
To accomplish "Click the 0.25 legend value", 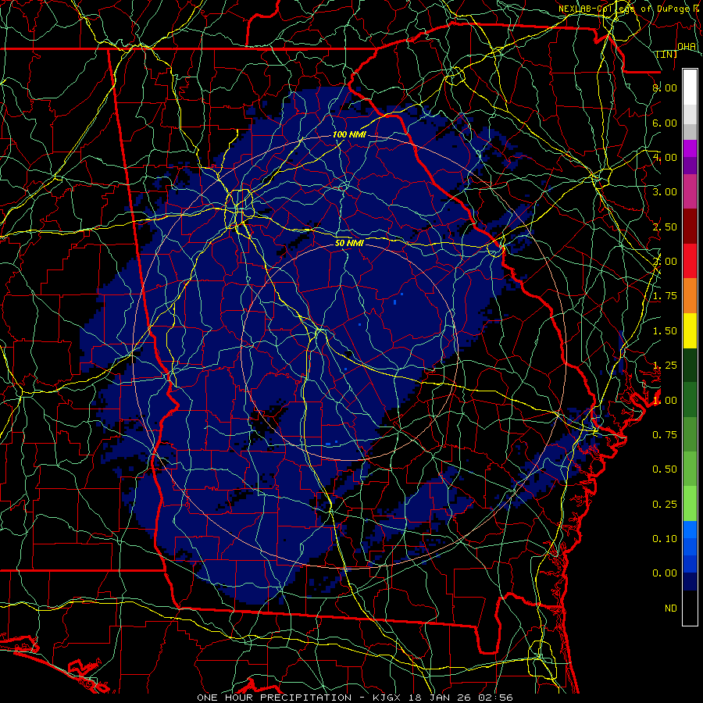I will tap(665, 505).
